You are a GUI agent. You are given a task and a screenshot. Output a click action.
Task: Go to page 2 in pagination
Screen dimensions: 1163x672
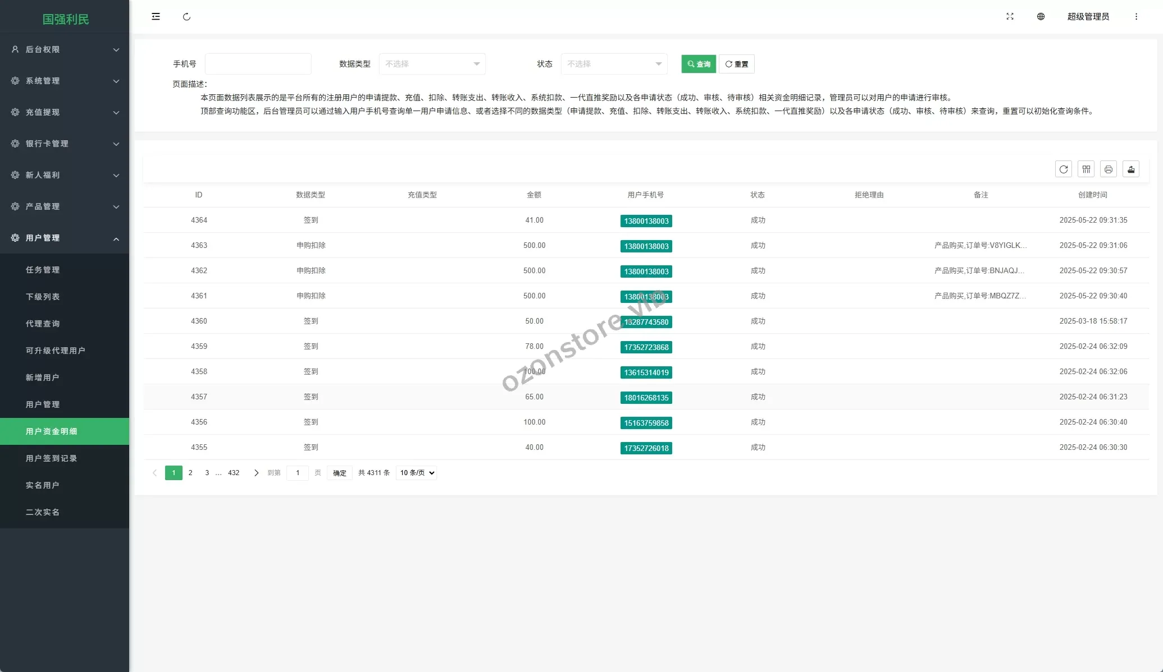coord(190,473)
